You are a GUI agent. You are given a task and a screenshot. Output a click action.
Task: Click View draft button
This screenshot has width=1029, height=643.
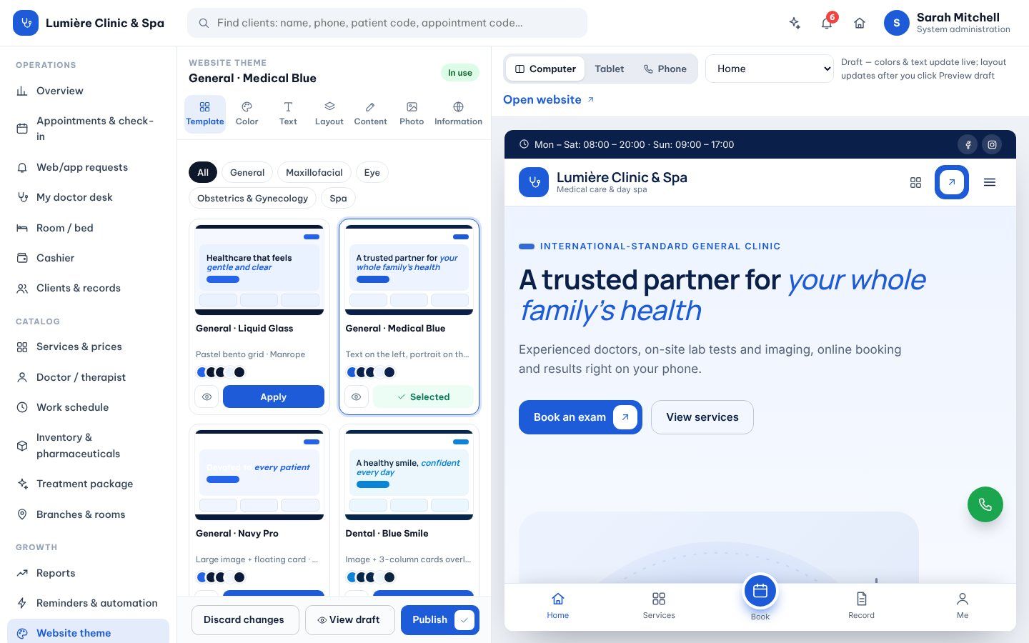349,619
